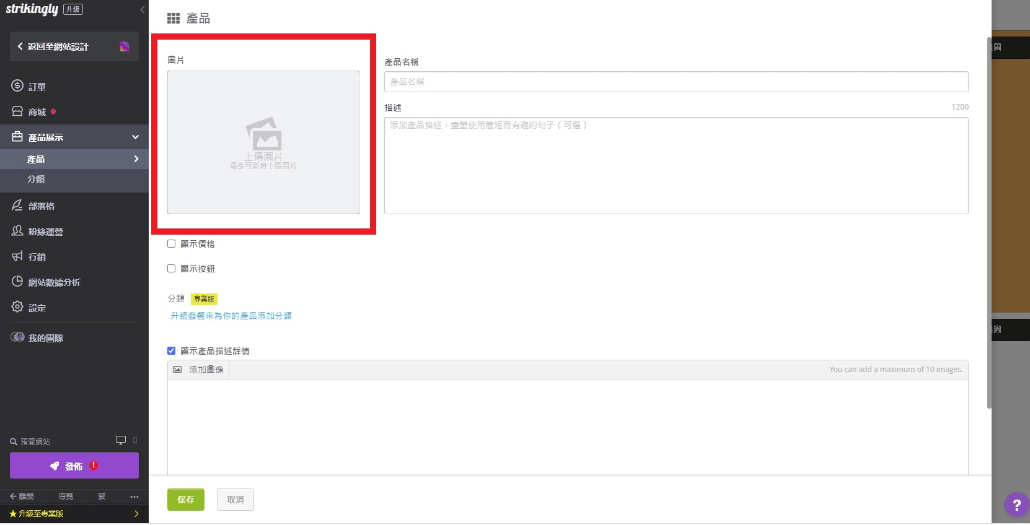The height and width of the screenshot is (525, 1030).
Task: Open 設定 (Settings) gear in sidebar
Action: pos(17,307)
